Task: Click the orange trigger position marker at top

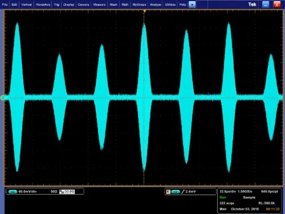Action: coord(145,11)
